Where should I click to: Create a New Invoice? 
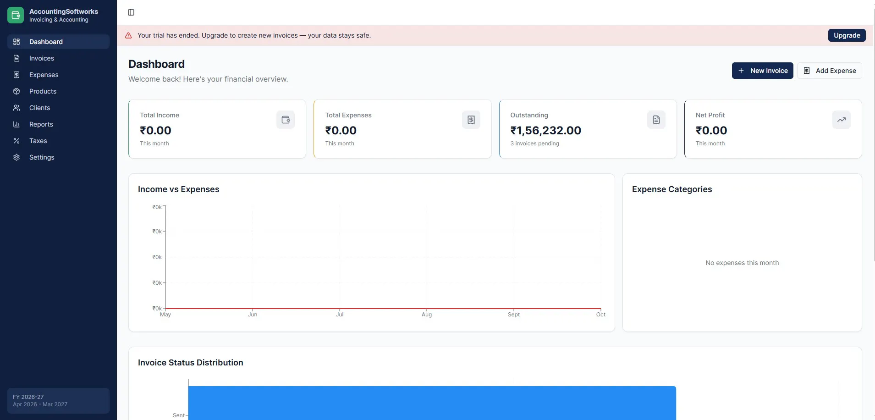[762, 71]
